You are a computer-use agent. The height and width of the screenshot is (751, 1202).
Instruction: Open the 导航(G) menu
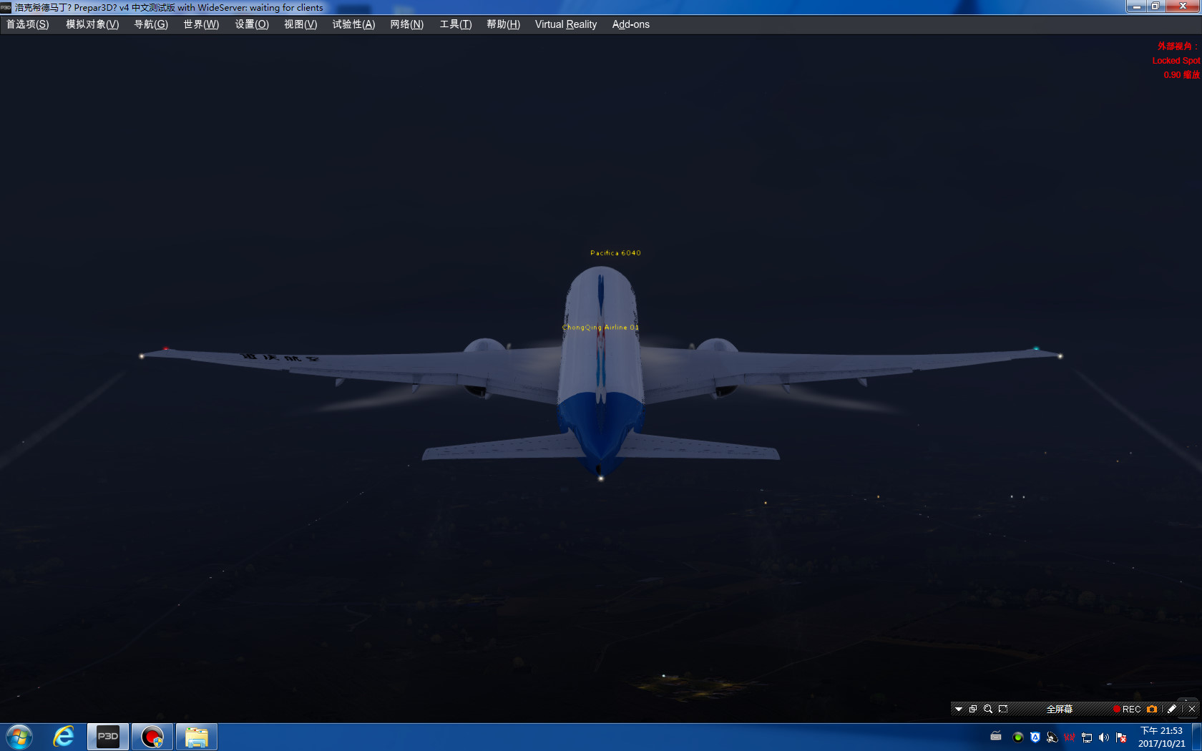151,24
